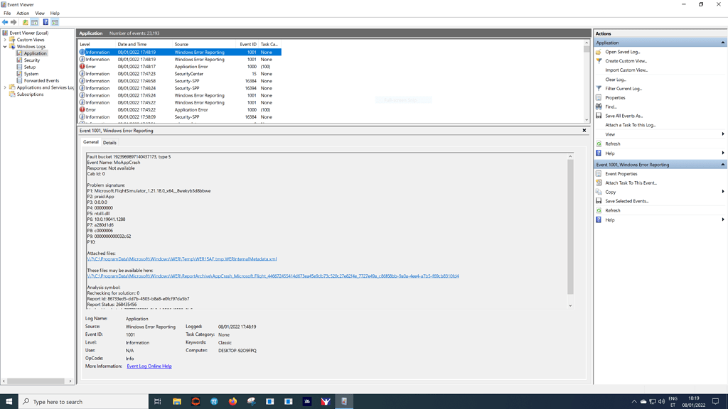
Task: Choose Create Custom View in Actions pane
Action: click(626, 61)
